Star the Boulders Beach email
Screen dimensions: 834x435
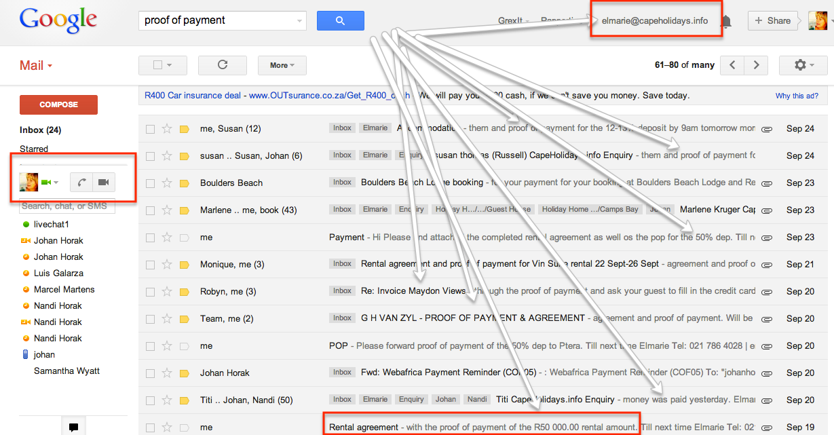(167, 183)
